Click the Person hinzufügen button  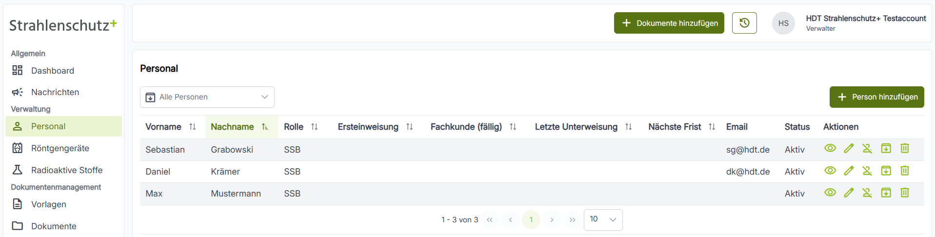tap(877, 97)
